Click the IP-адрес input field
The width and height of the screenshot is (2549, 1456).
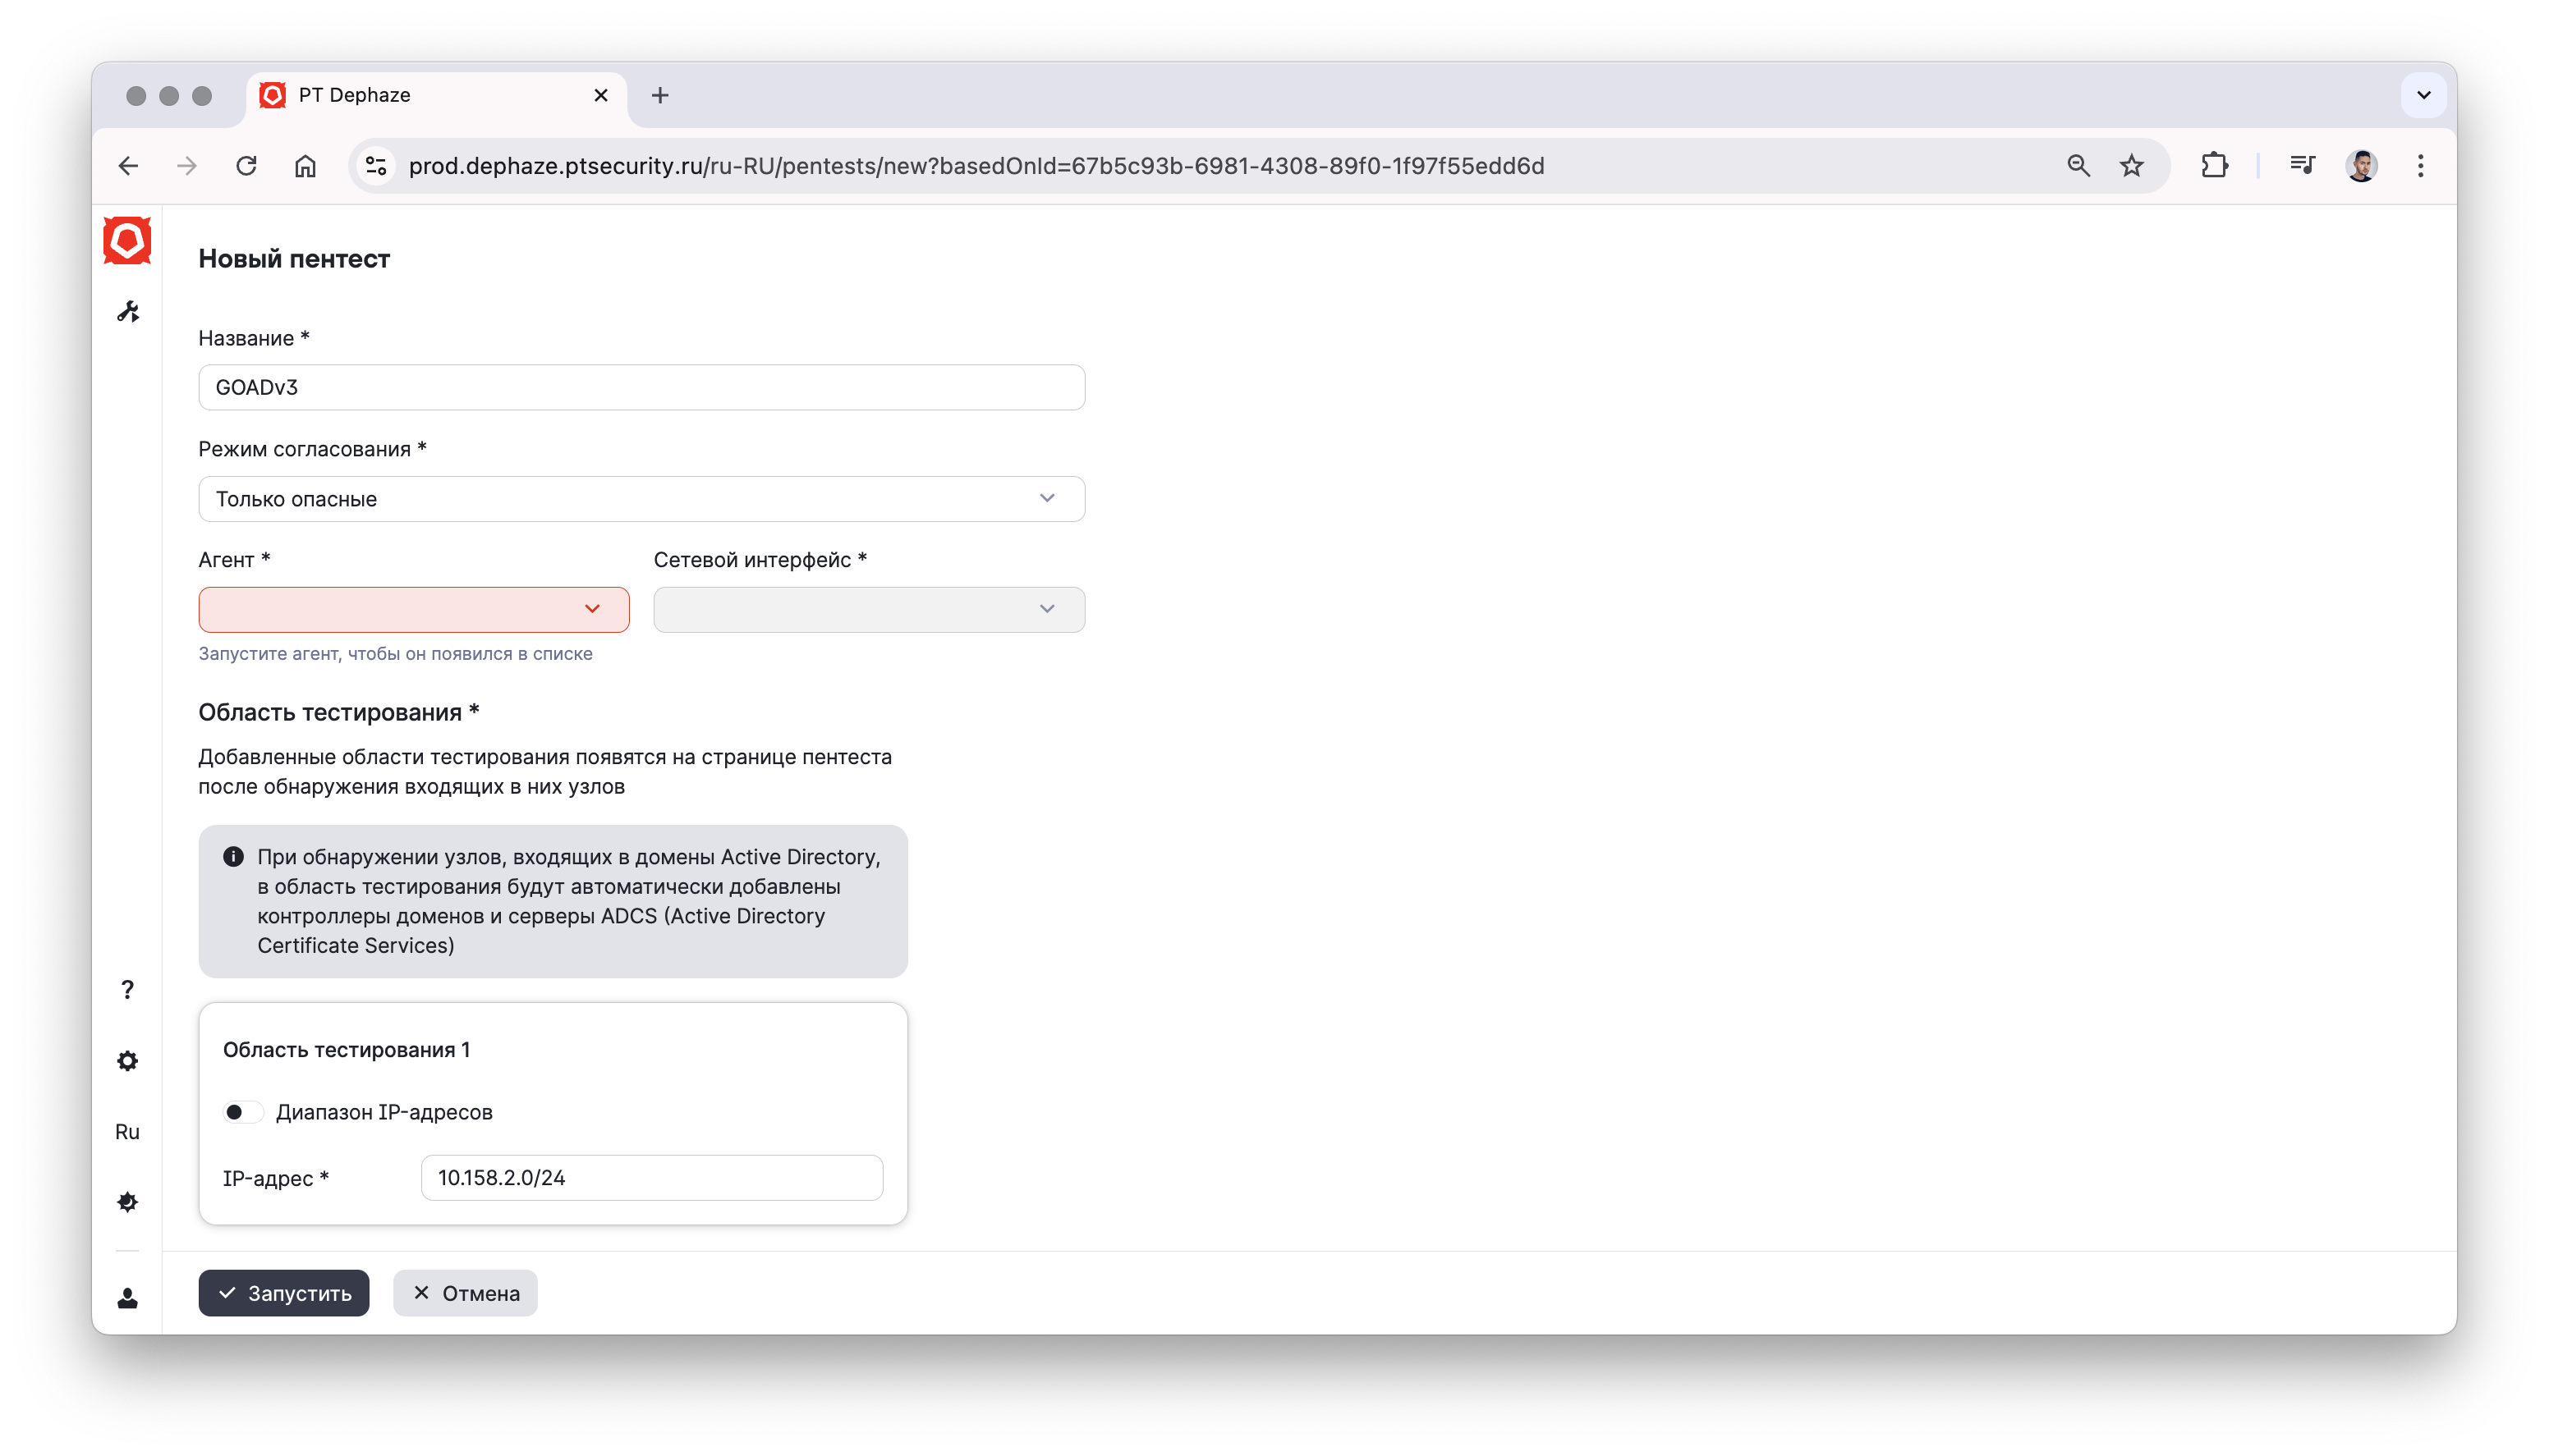coord(651,1178)
